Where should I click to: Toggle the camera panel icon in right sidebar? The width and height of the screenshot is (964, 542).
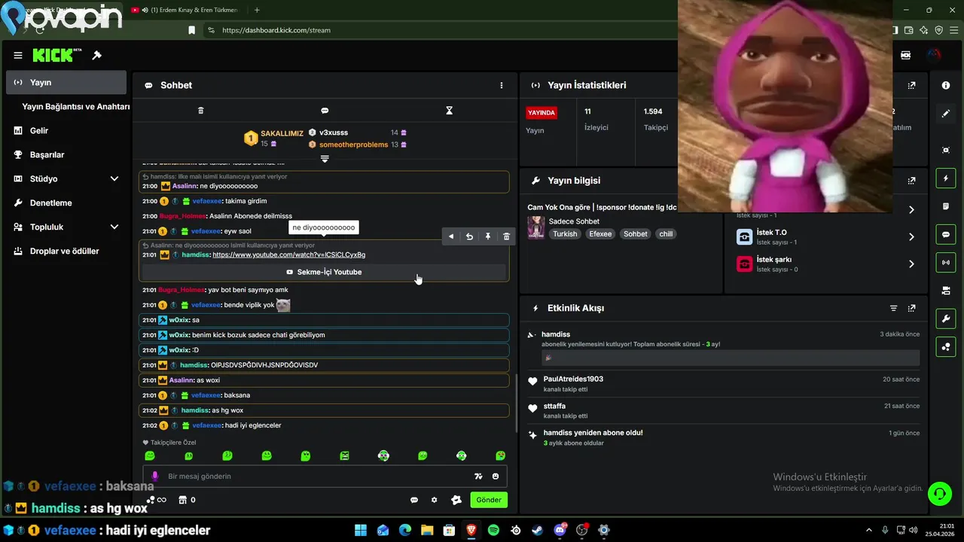tap(946, 291)
